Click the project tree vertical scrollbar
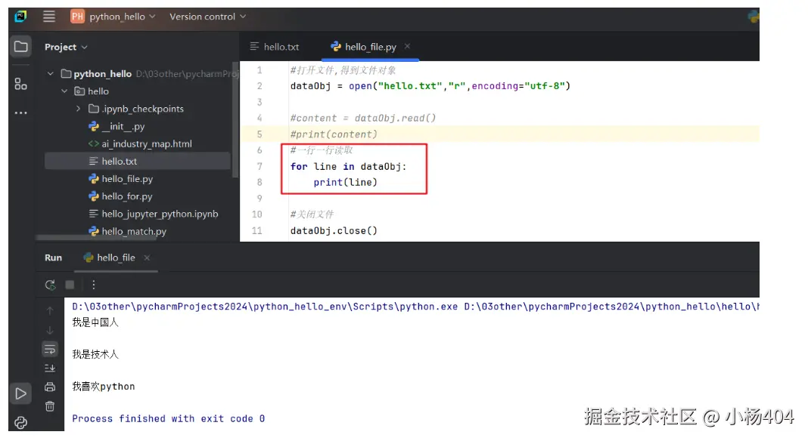This screenshot has width=808, height=441. click(x=235, y=119)
